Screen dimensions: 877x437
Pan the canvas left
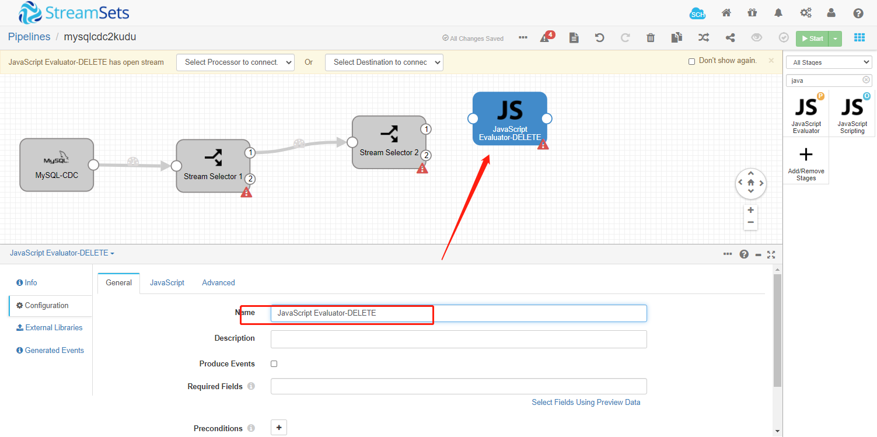[x=740, y=183]
